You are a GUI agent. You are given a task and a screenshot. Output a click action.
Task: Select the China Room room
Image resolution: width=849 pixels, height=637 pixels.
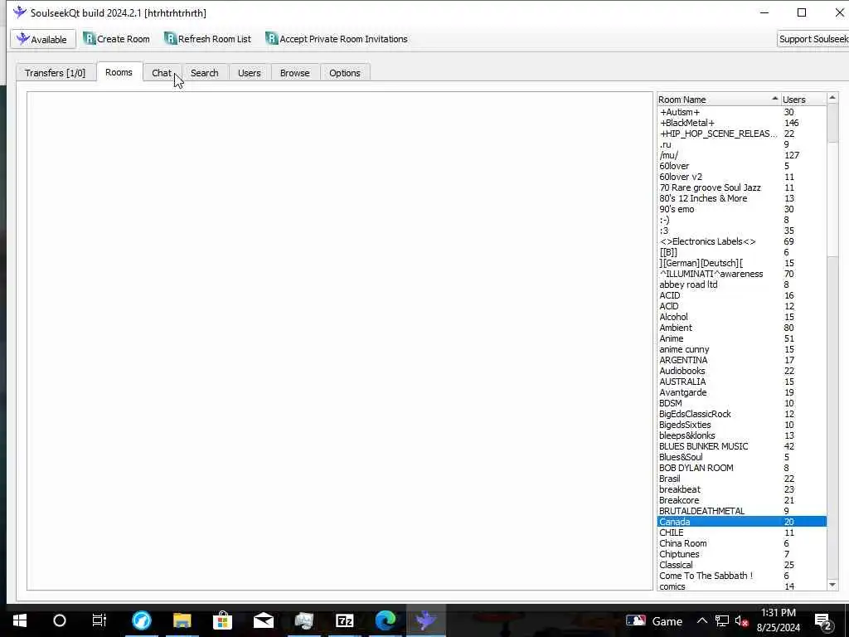tap(742, 543)
